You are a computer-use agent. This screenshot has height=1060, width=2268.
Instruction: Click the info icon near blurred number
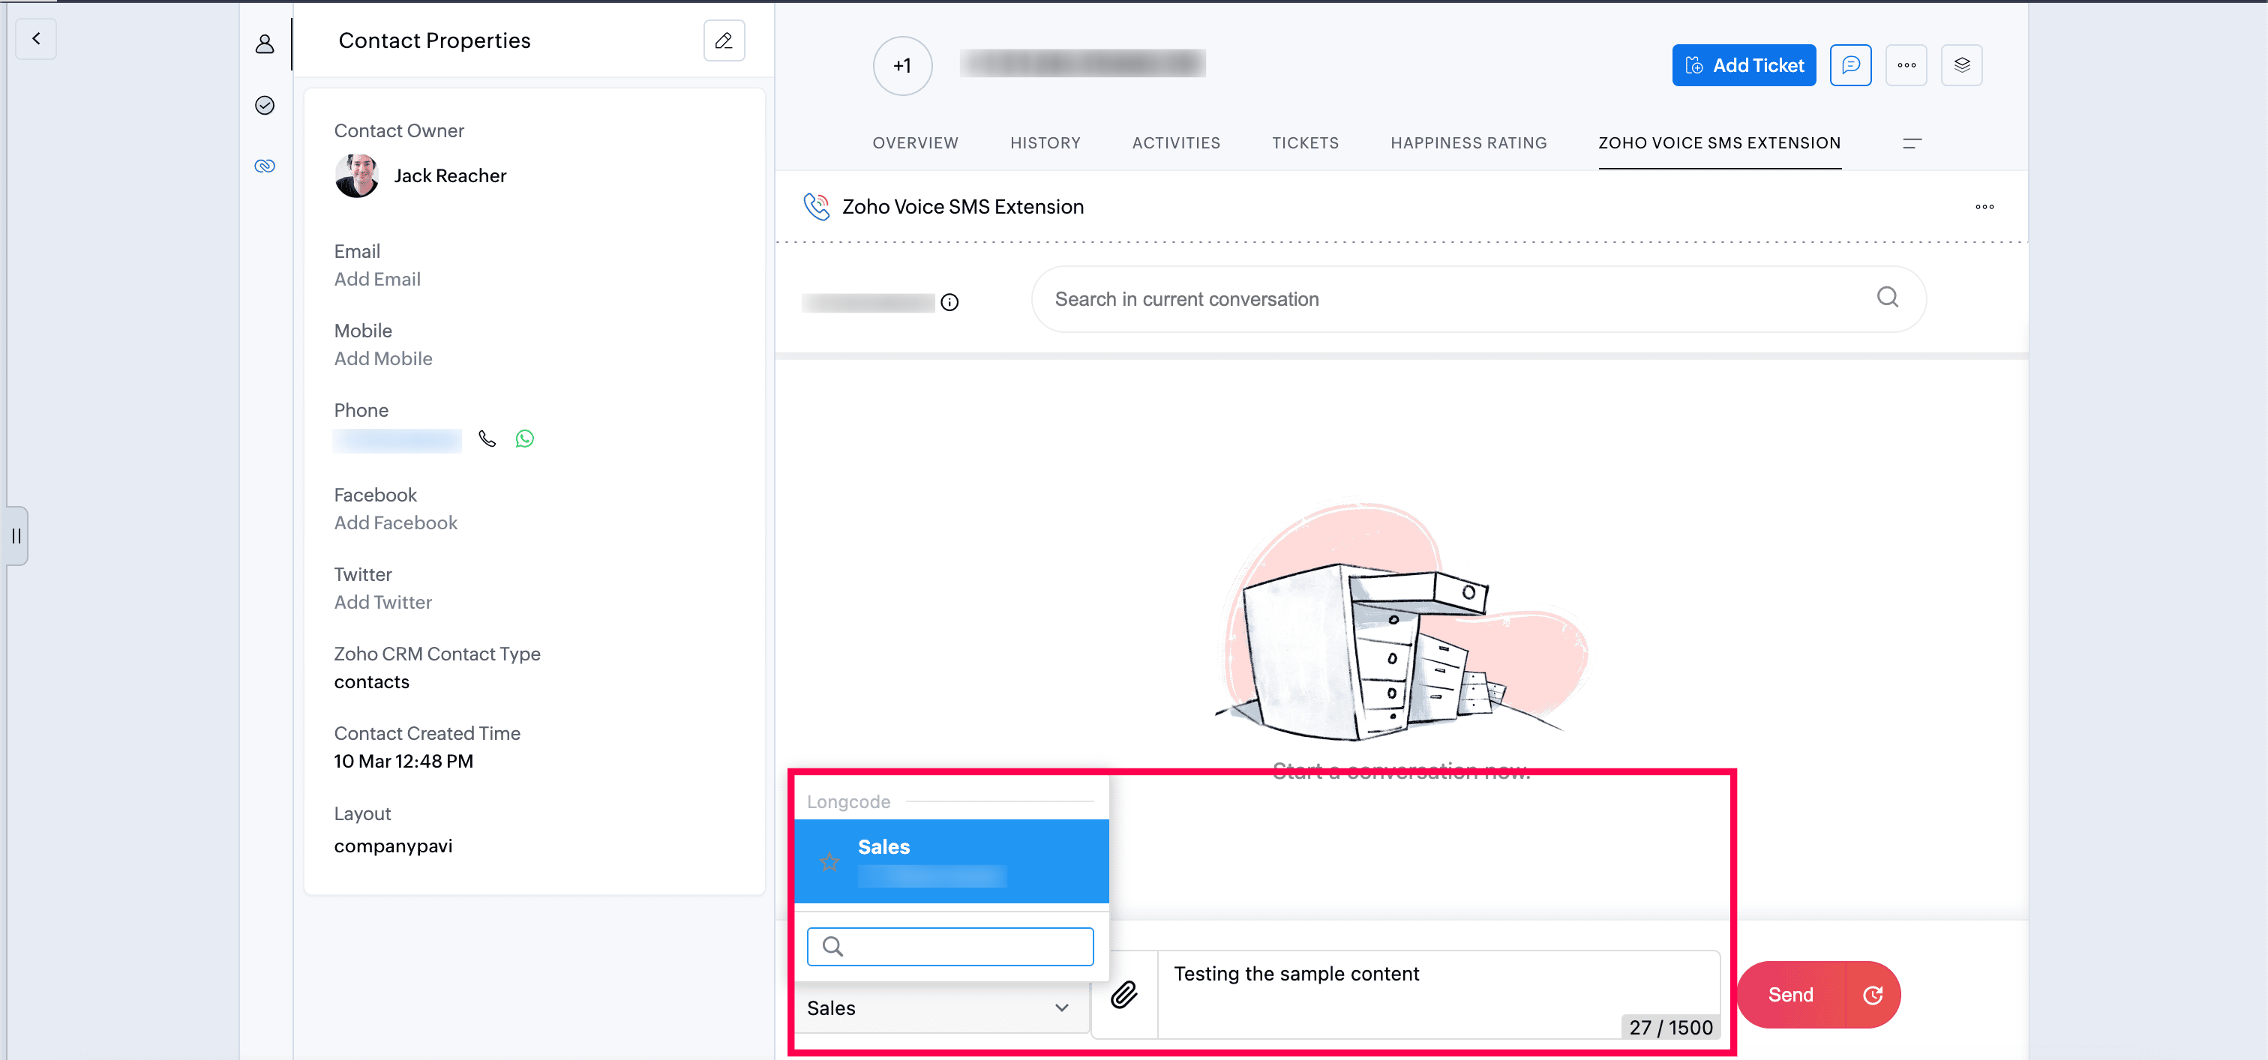point(949,303)
